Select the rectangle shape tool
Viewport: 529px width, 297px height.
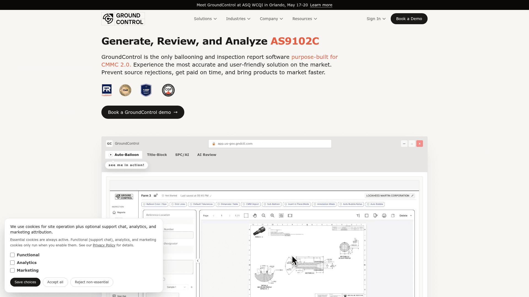367,216
